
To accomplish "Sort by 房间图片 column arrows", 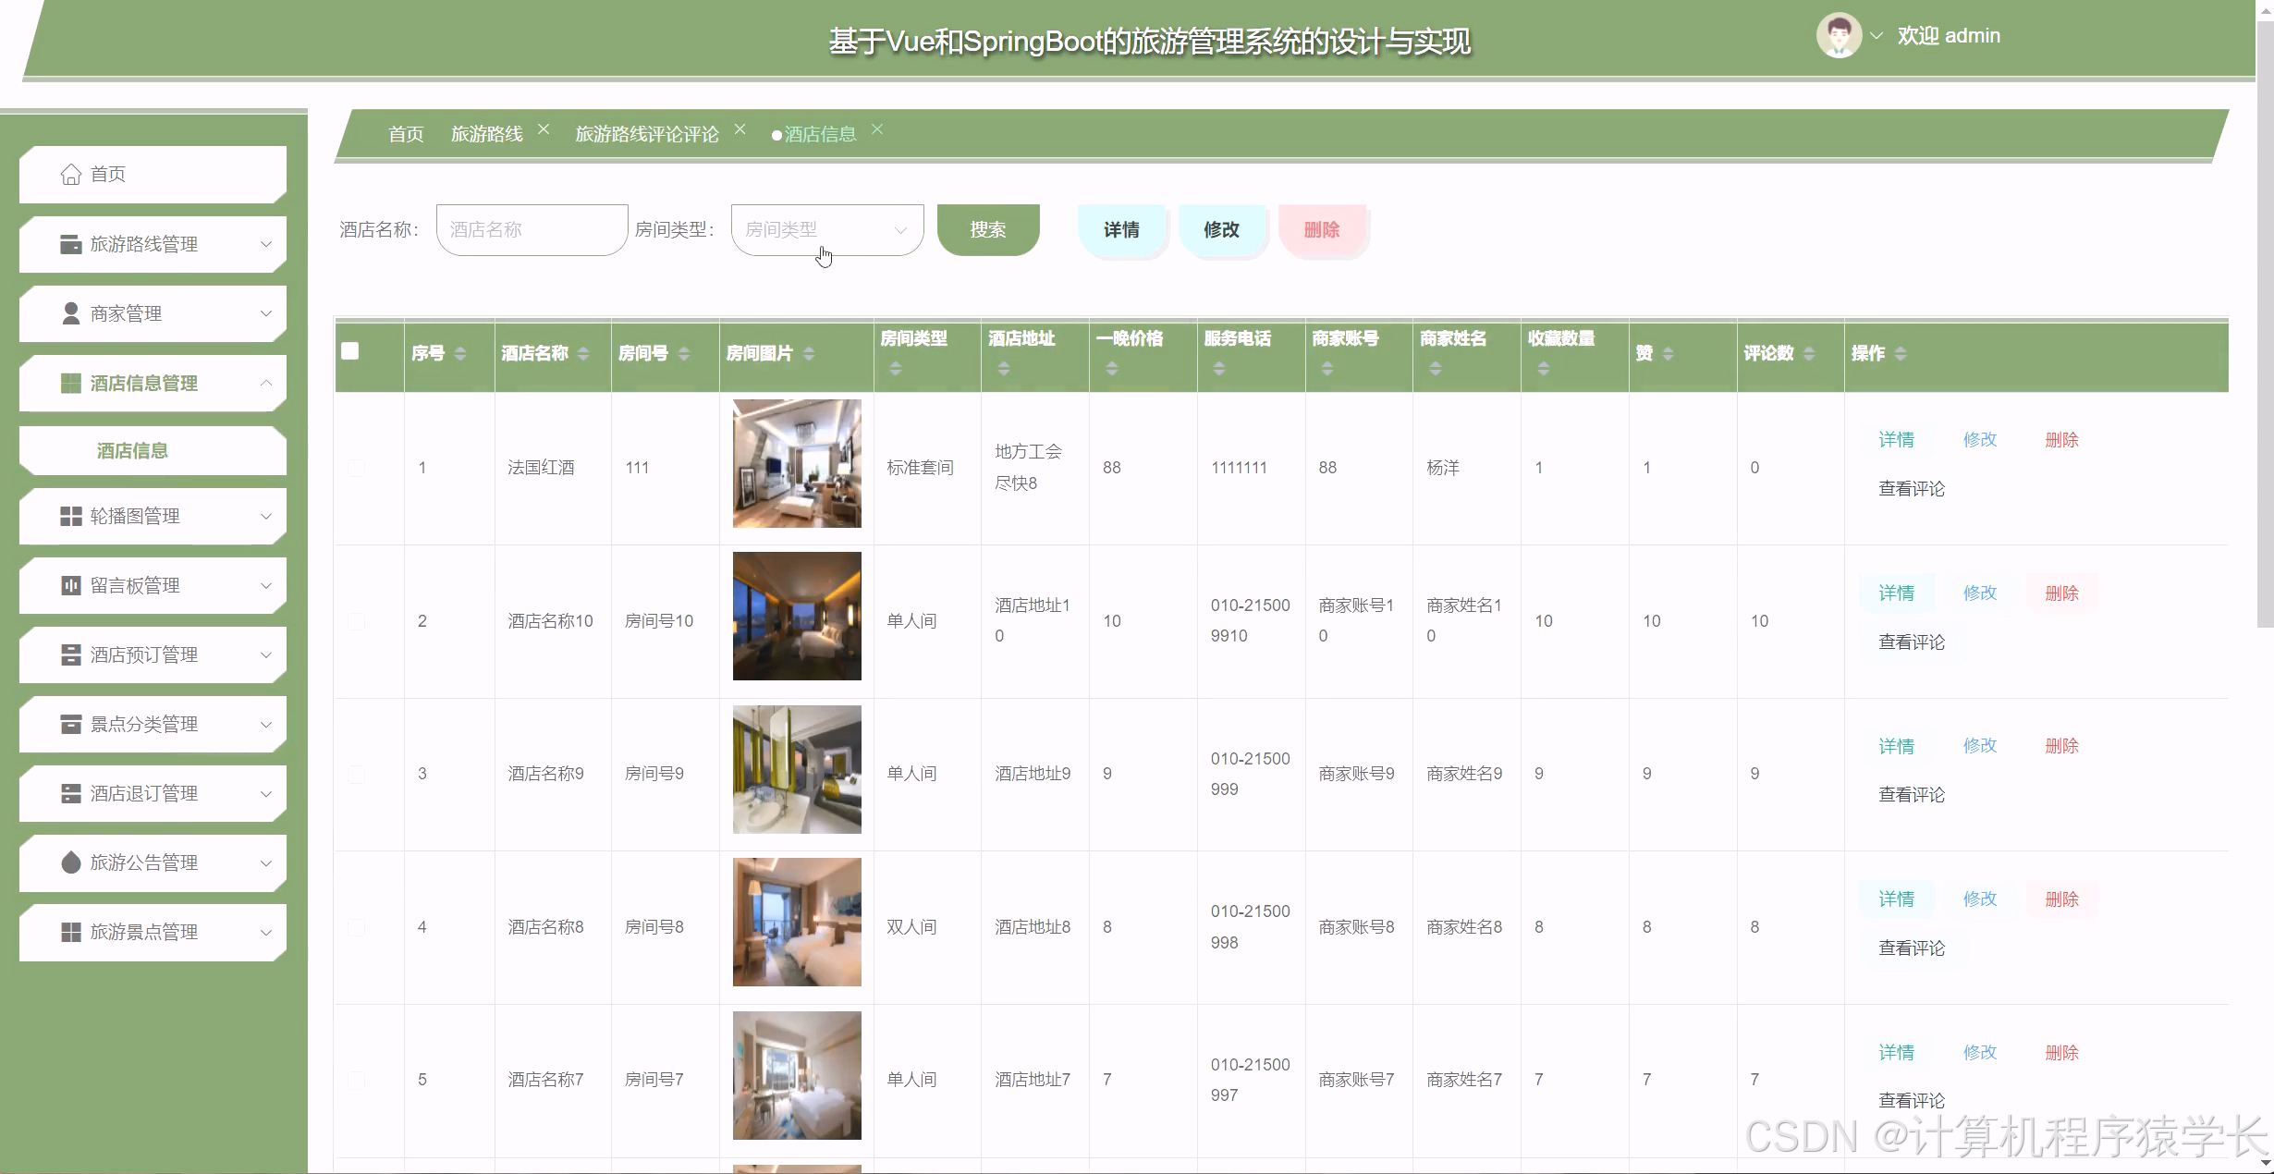I will point(808,353).
